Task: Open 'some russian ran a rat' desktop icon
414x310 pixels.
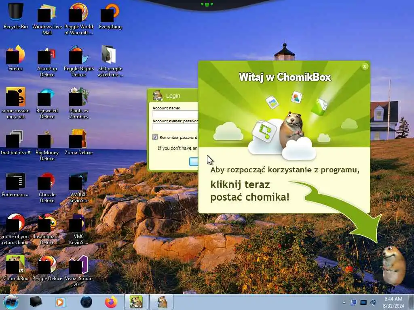Action: click(x=16, y=103)
